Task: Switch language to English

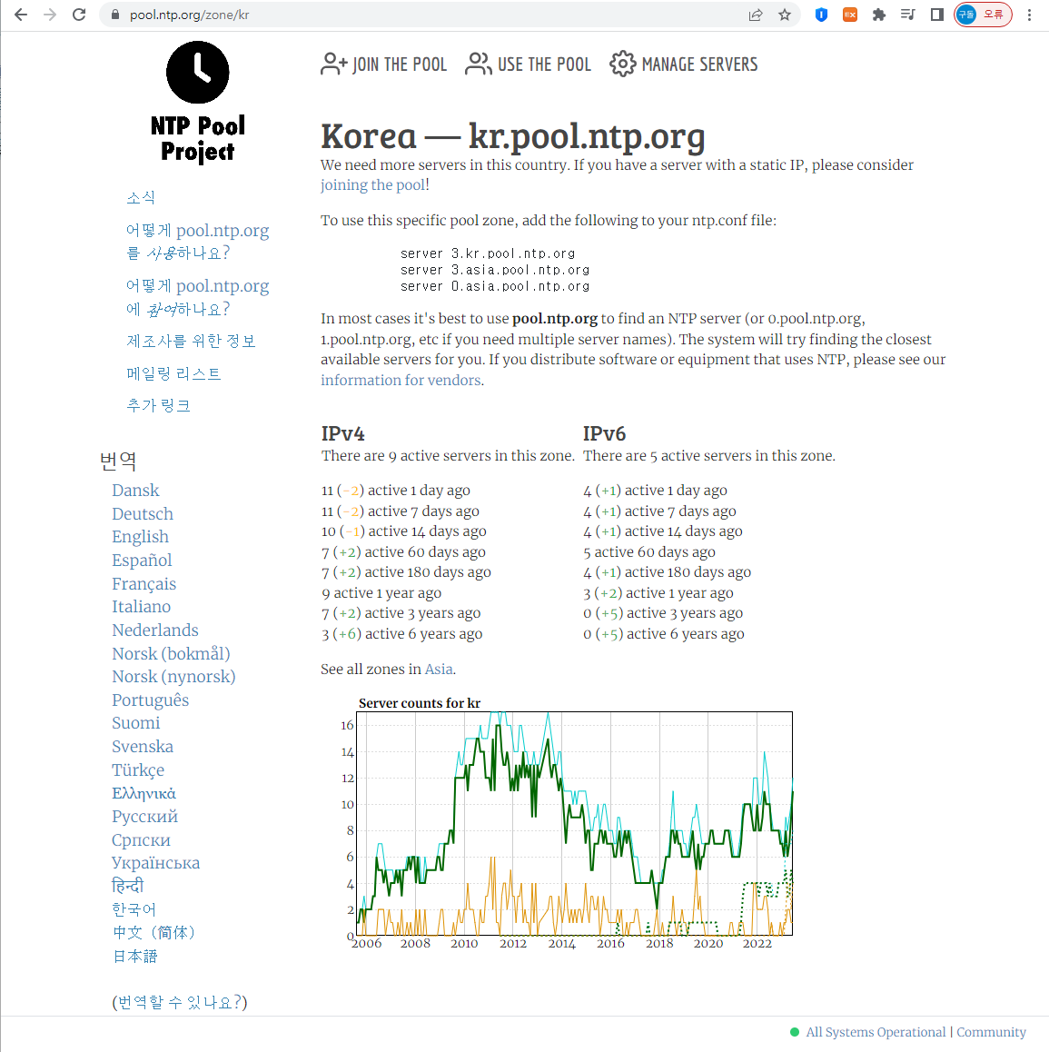Action: point(140,537)
